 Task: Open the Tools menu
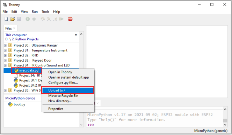point(45,11)
